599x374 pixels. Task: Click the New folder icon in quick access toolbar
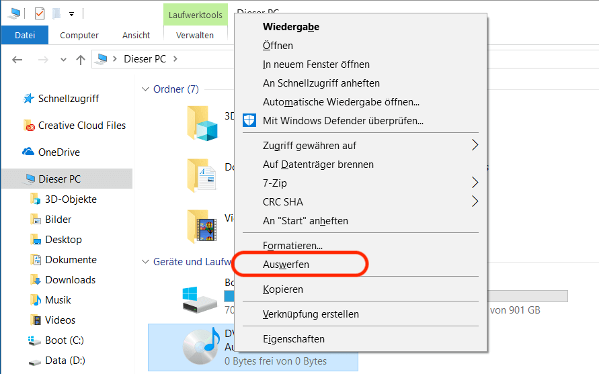56,13
